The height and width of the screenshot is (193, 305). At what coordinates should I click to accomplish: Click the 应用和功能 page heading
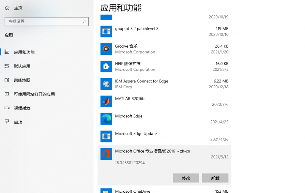[x=121, y=8]
